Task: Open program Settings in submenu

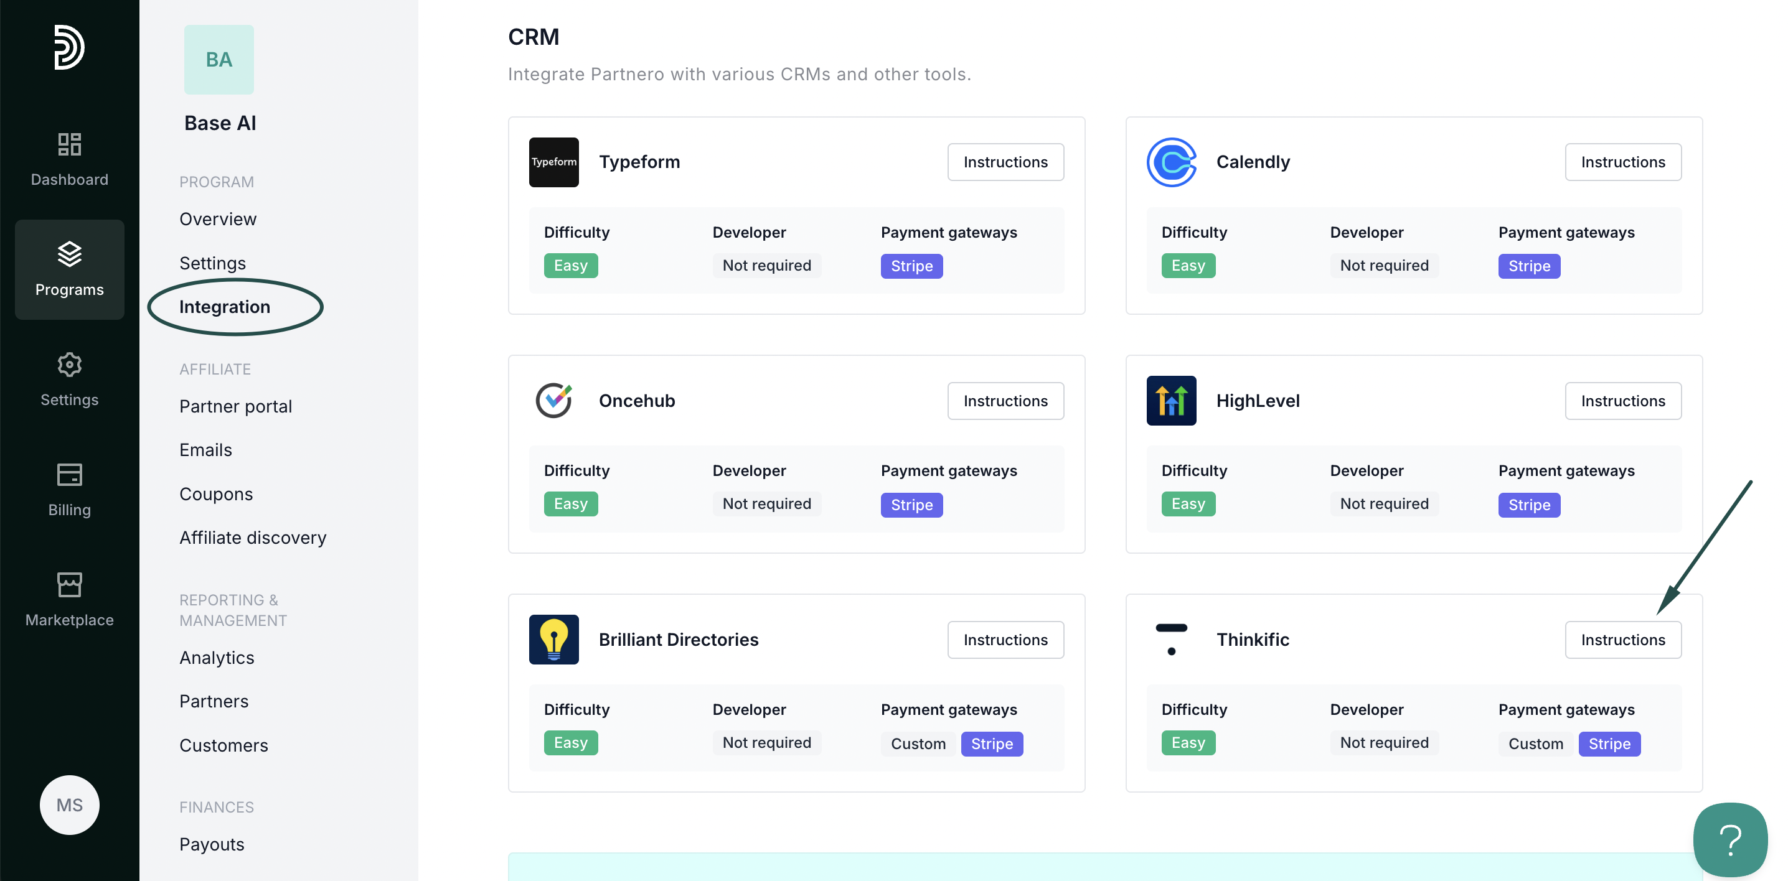Action: pyautogui.click(x=212, y=263)
